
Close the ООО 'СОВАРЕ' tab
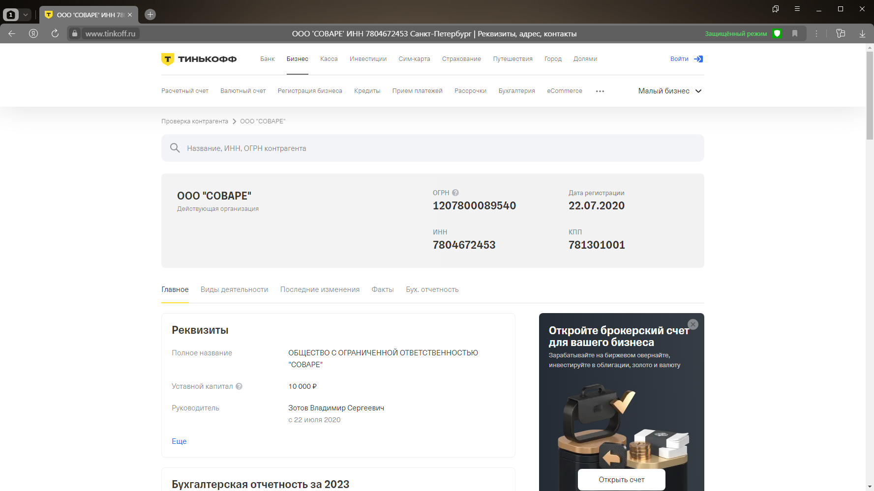[130, 15]
